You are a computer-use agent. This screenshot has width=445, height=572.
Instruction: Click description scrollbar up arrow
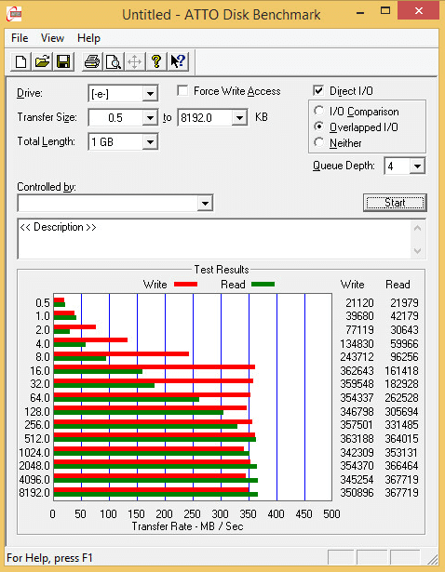pos(418,228)
